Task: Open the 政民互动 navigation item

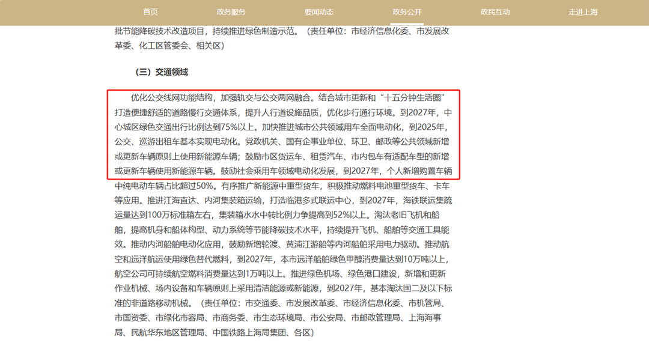Action: [x=495, y=12]
